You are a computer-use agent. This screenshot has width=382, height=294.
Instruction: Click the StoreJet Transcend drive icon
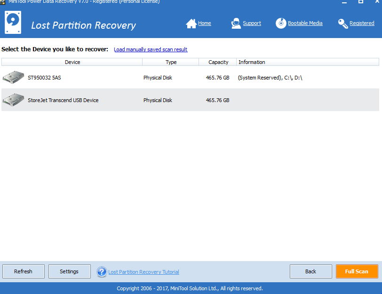tap(13, 100)
